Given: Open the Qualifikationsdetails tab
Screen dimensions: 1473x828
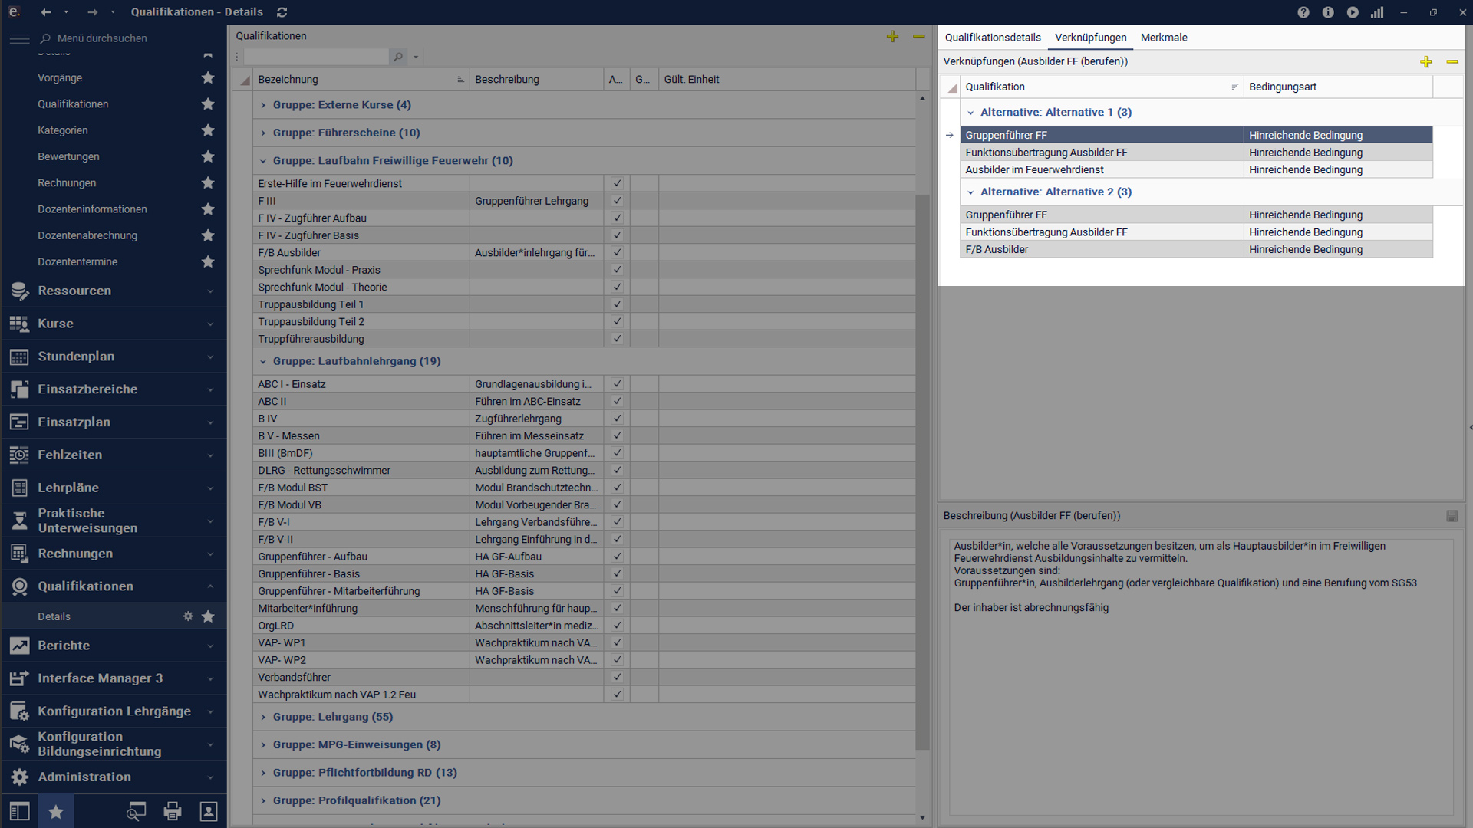Looking at the screenshot, I should (x=992, y=38).
